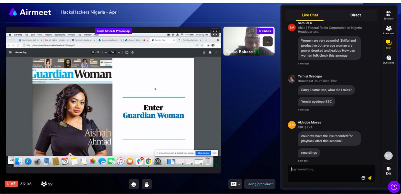Click Chrome icon in the dock
Screen dimensions: 401x194
(x=148, y=161)
